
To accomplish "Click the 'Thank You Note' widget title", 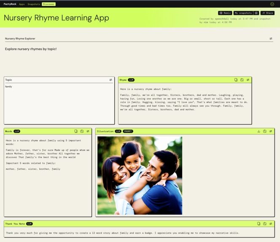I will pos(15,224).
